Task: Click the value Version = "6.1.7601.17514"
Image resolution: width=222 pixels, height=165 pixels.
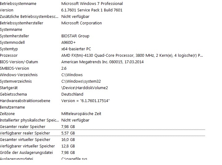Action: 85,101
